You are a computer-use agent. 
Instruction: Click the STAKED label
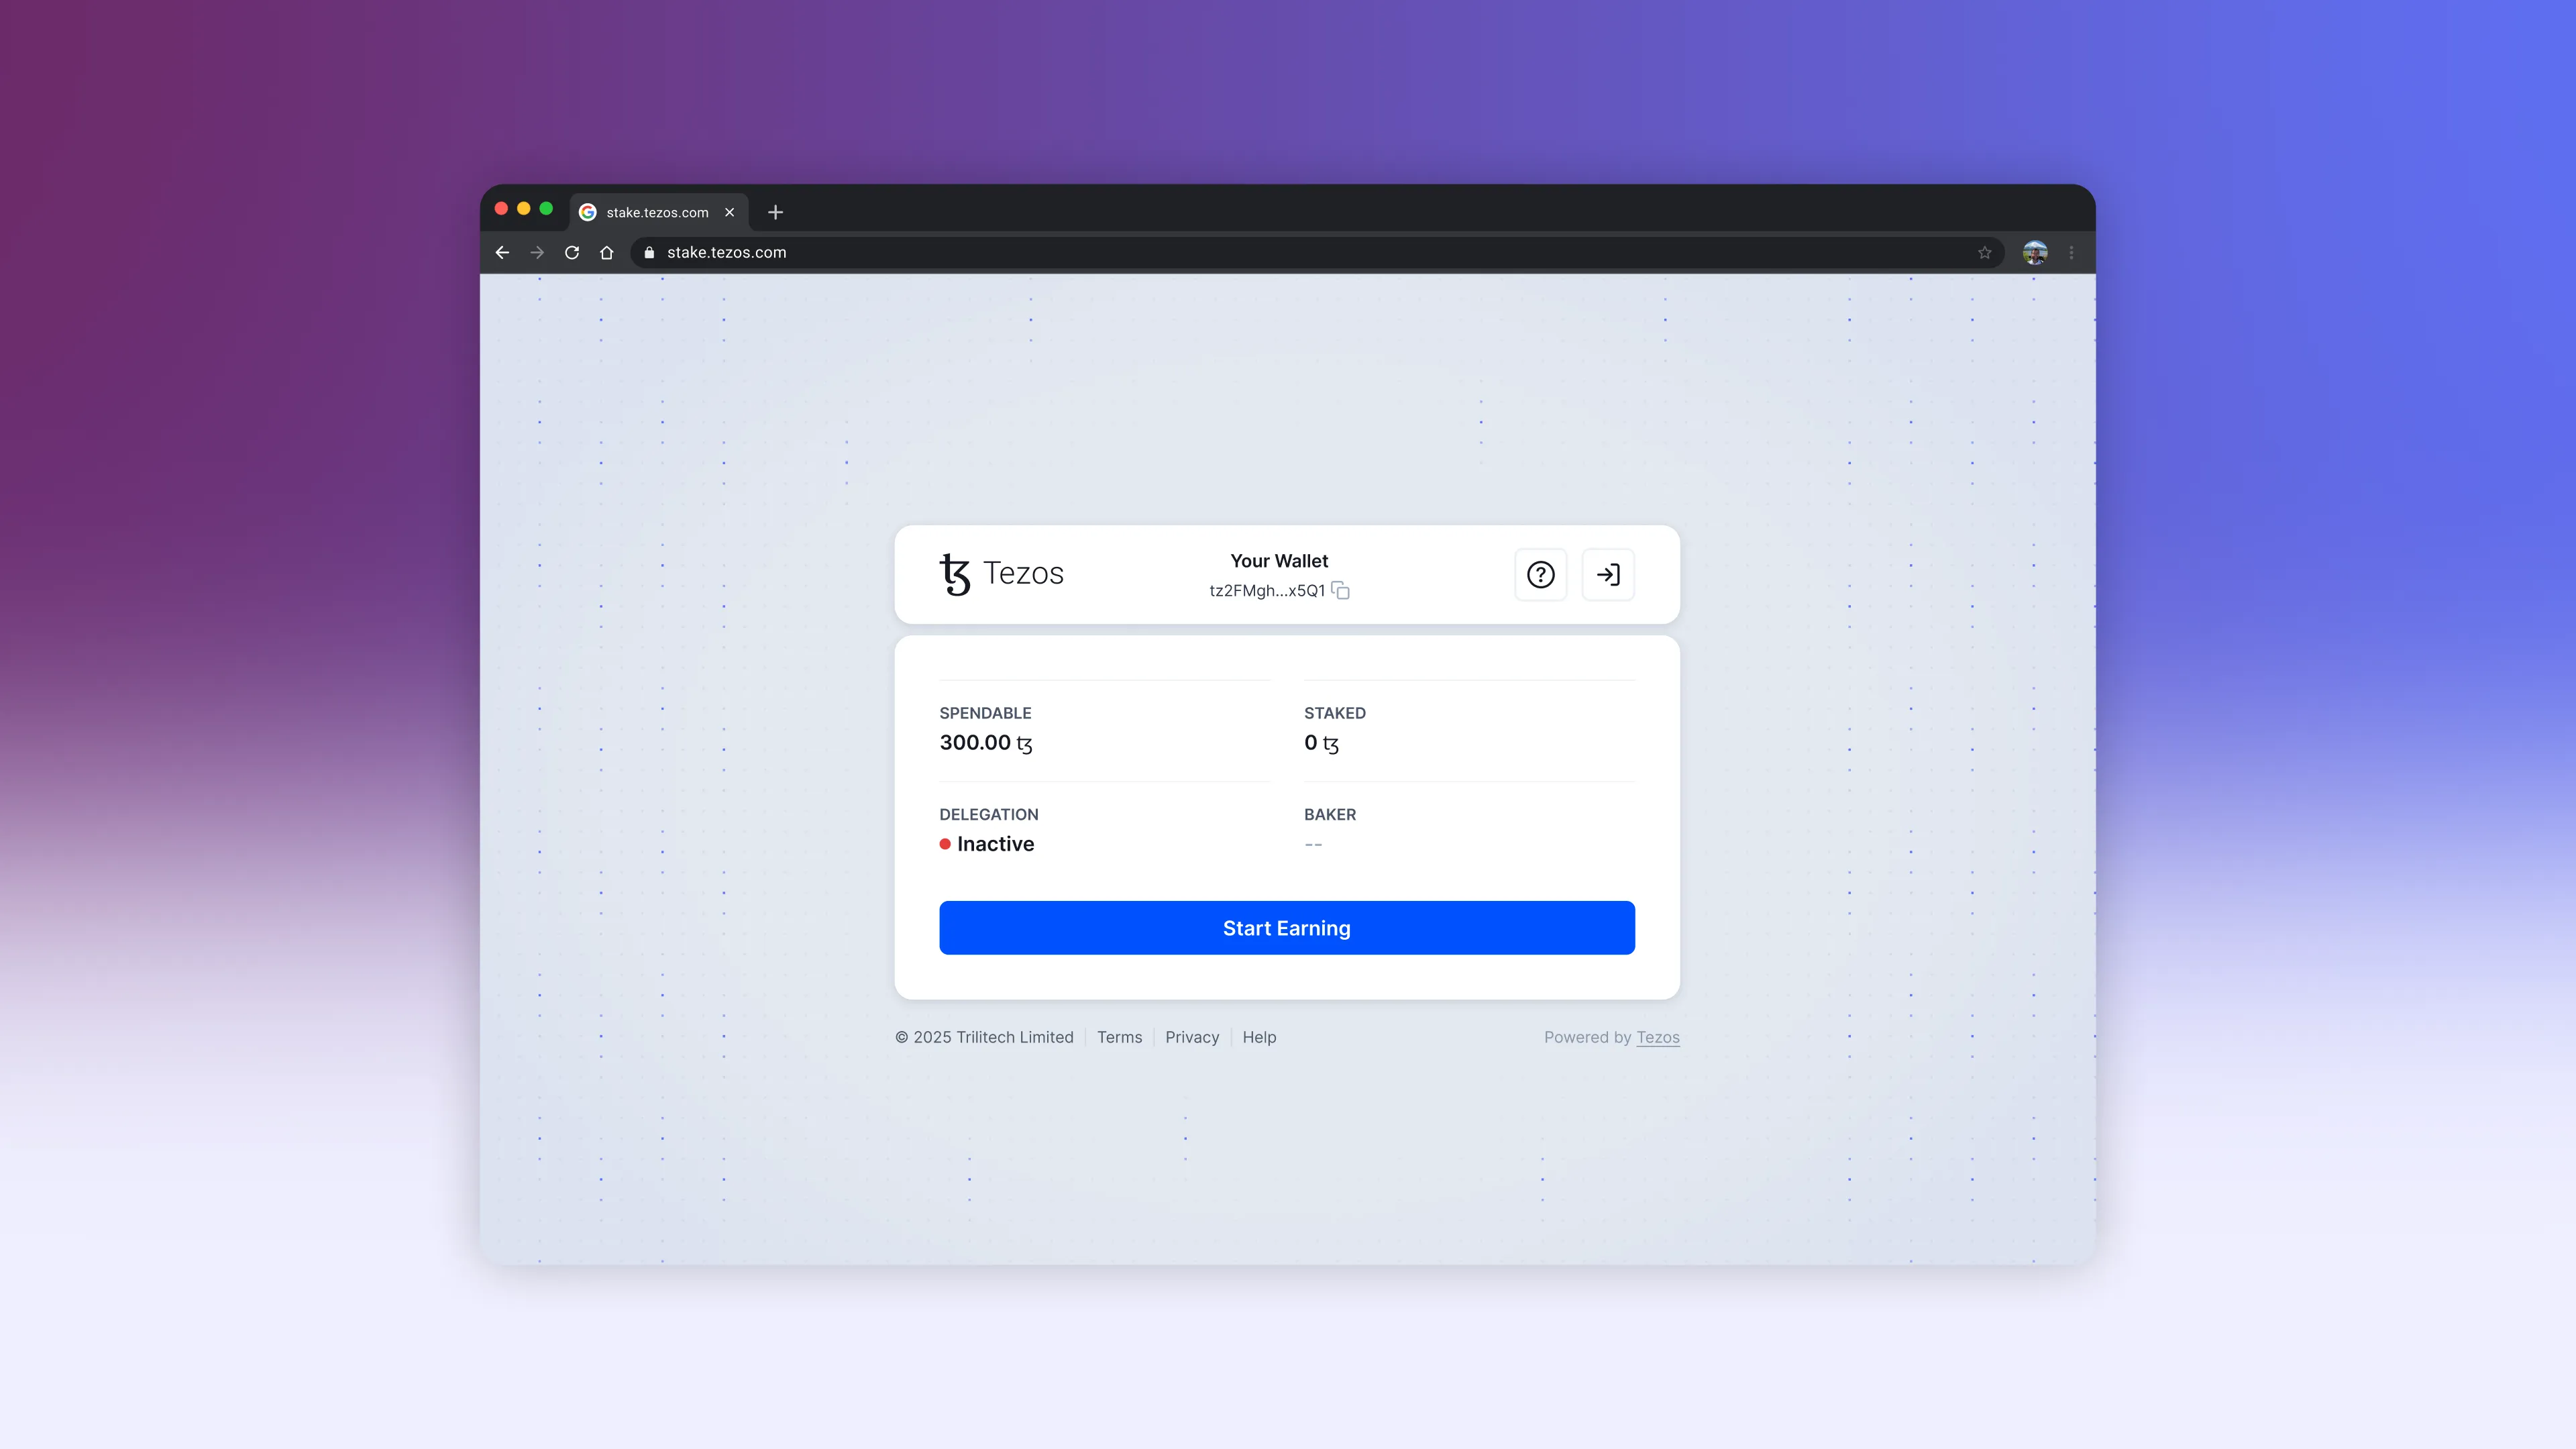pyautogui.click(x=1334, y=713)
